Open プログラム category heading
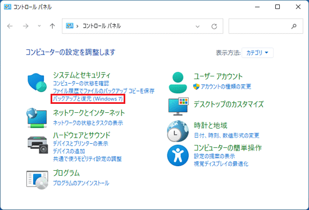 coord(66,173)
